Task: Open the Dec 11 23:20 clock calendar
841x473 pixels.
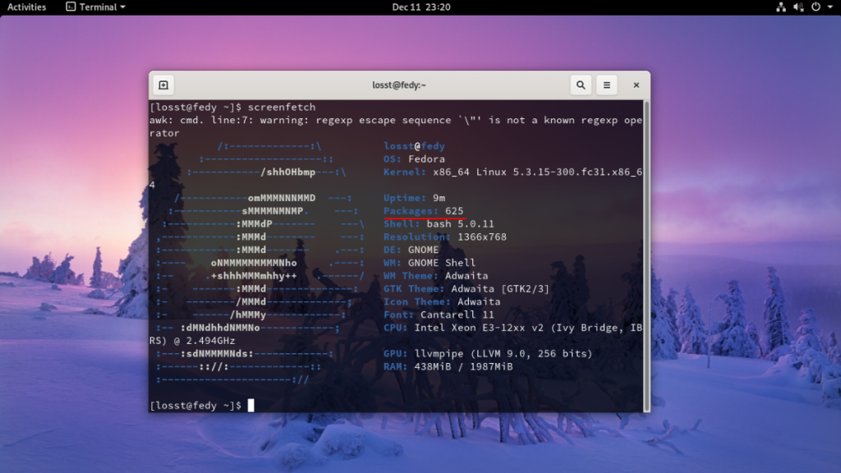Action: [x=421, y=7]
